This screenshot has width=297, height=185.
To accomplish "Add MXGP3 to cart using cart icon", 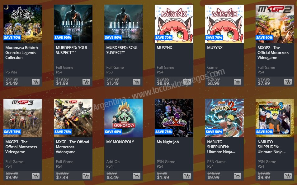I will 36,176.
